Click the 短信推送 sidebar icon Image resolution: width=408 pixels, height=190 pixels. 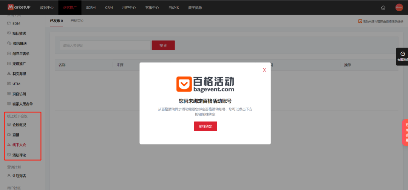[9, 33]
